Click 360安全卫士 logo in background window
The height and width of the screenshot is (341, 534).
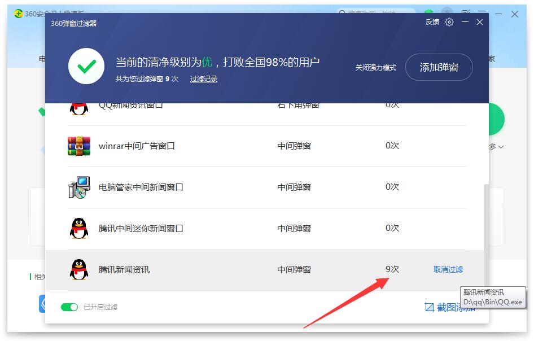(x=19, y=14)
